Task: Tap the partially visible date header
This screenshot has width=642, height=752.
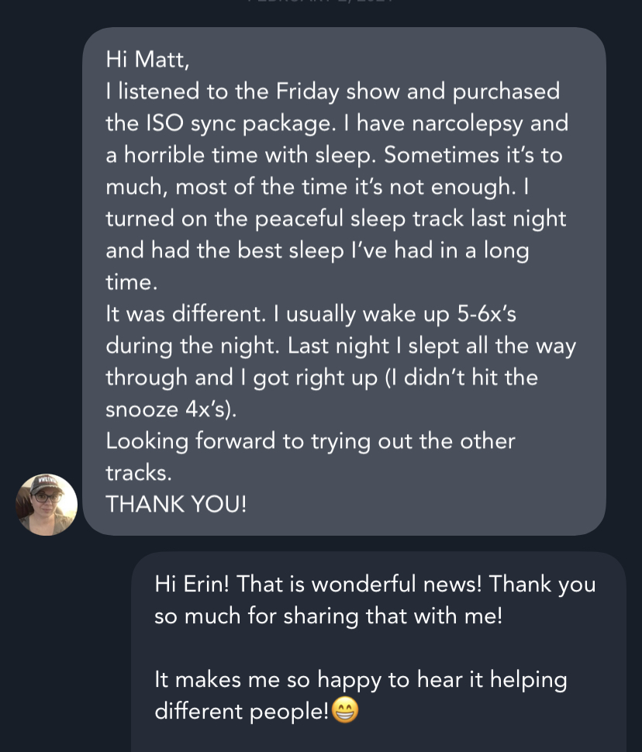Action: pyautogui.click(x=321, y=3)
